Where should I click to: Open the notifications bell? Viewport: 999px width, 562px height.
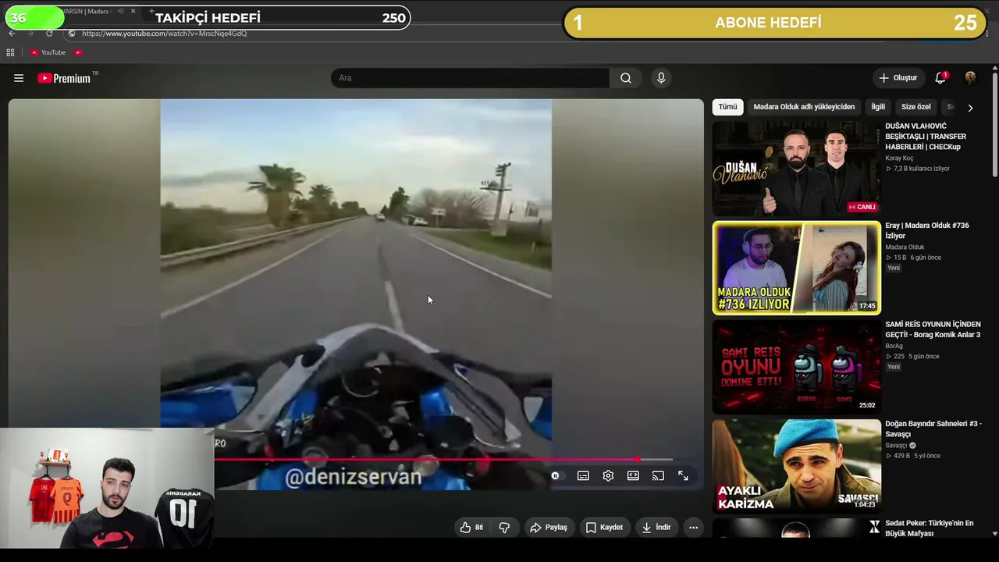point(940,77)
